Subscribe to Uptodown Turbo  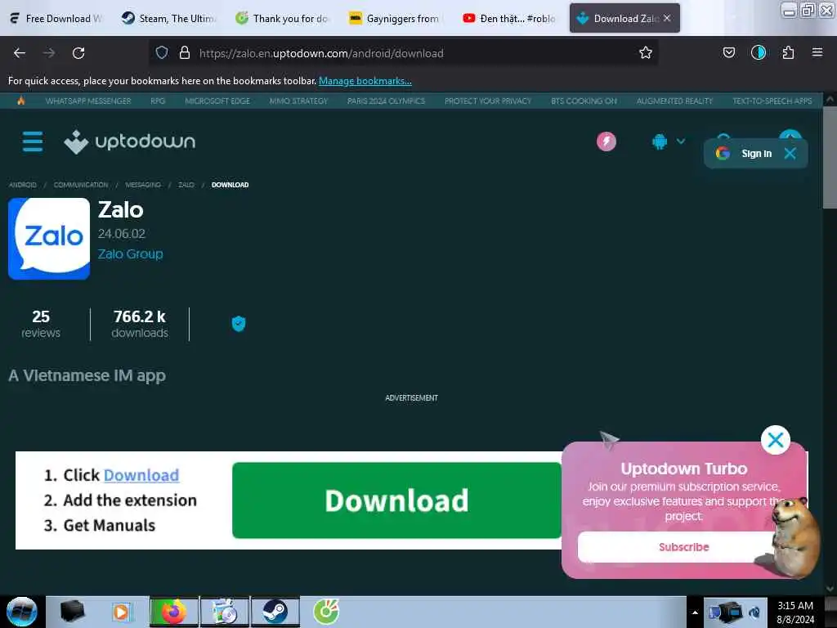(x=683, y=547)
